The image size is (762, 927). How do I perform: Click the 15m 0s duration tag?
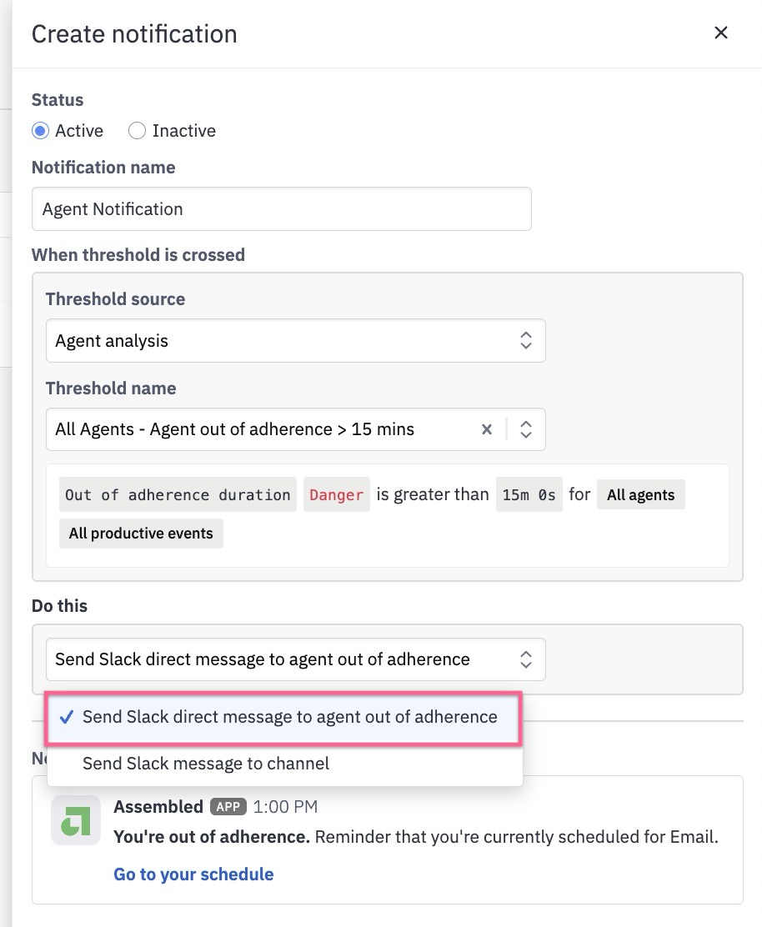point(529,495)
